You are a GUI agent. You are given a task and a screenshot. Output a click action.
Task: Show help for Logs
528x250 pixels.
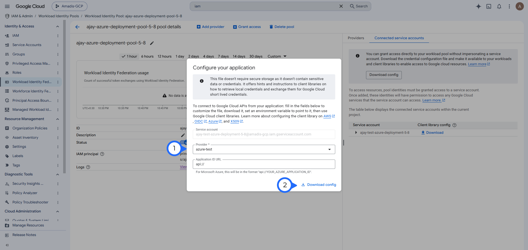pos(88,167)
